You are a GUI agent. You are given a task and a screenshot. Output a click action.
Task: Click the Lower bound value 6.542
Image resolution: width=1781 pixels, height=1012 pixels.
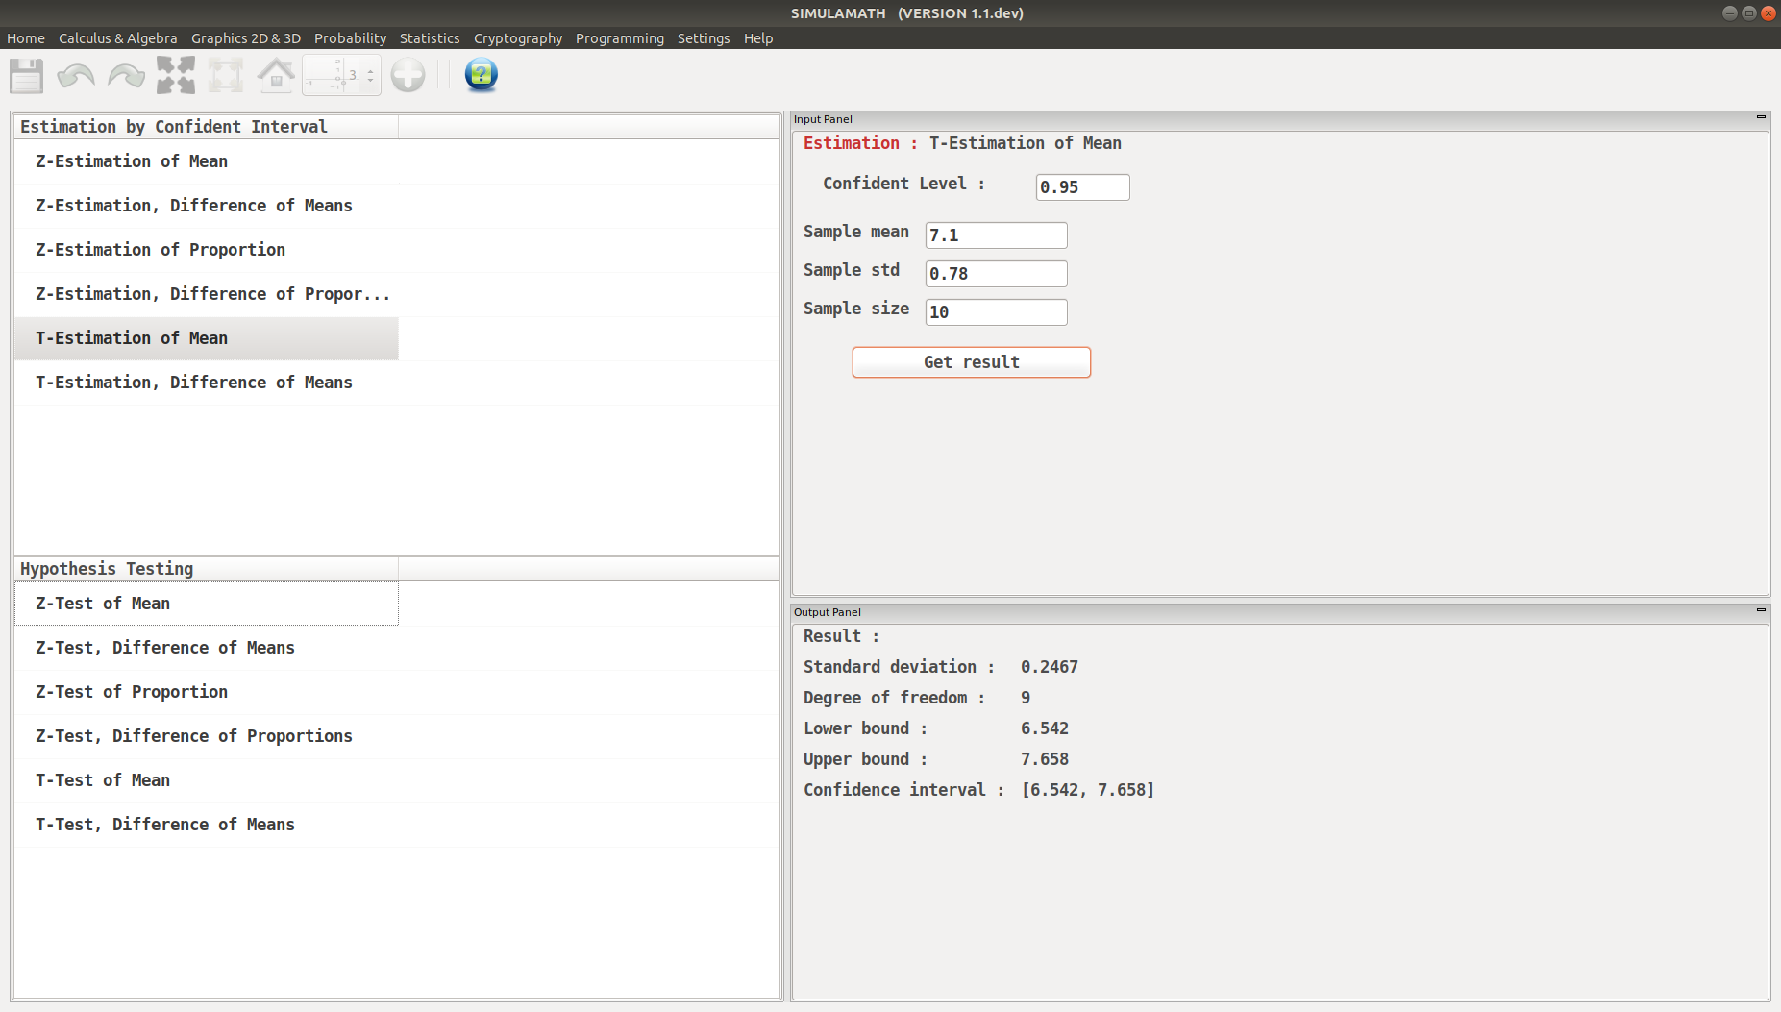[1045, 728]
